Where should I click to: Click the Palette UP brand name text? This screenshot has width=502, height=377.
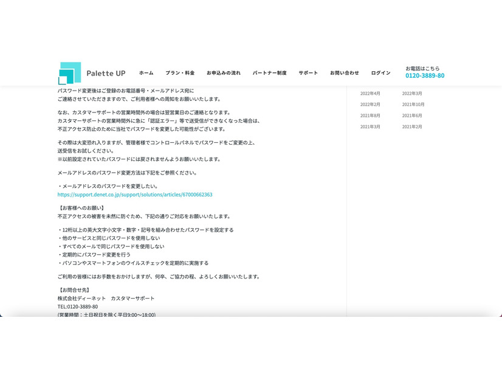(x=106, y=74)
